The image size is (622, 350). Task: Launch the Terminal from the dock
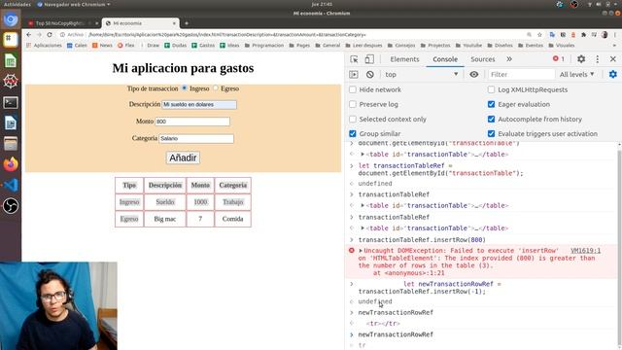coord(11,102)
